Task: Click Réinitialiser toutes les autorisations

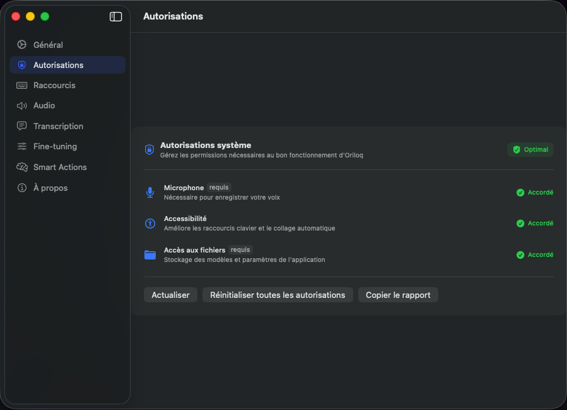Action: 278,295
